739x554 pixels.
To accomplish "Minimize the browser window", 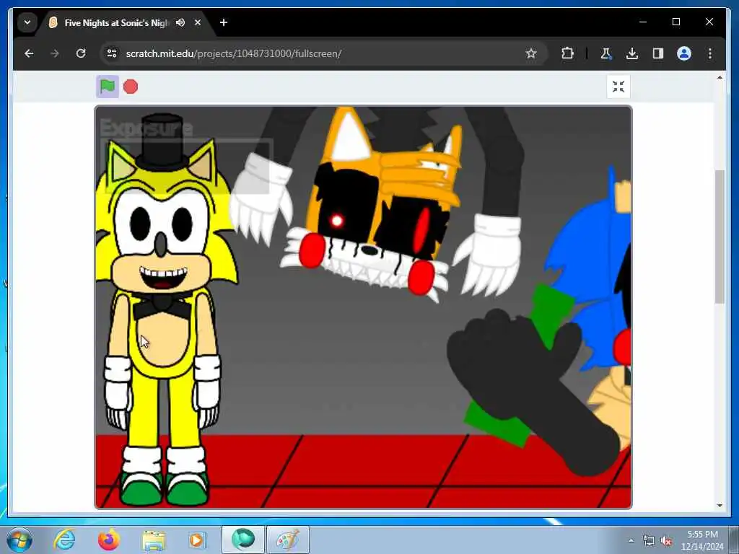I will [x=643, y=22].
